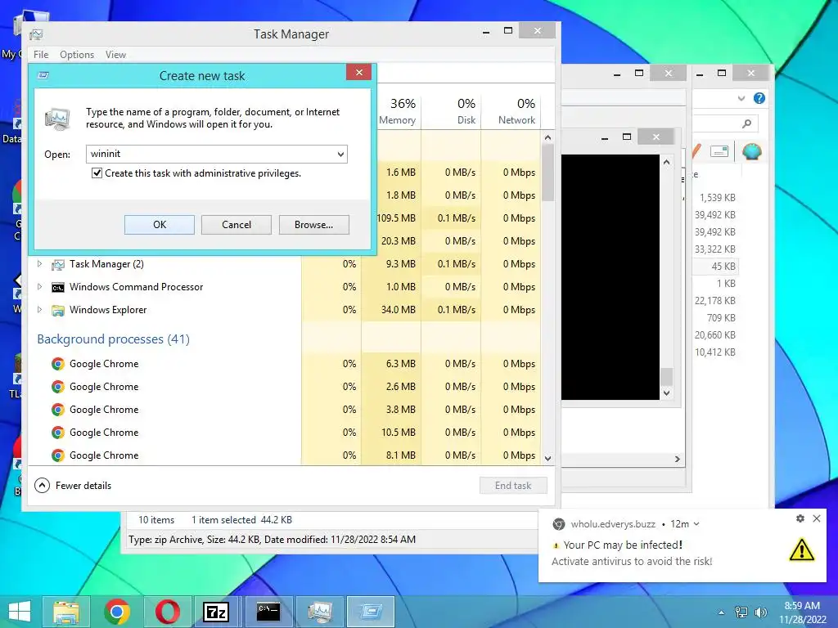Cancel the Create new task dialog
Screen dimensions: 838x628
(x=237, y=225)
